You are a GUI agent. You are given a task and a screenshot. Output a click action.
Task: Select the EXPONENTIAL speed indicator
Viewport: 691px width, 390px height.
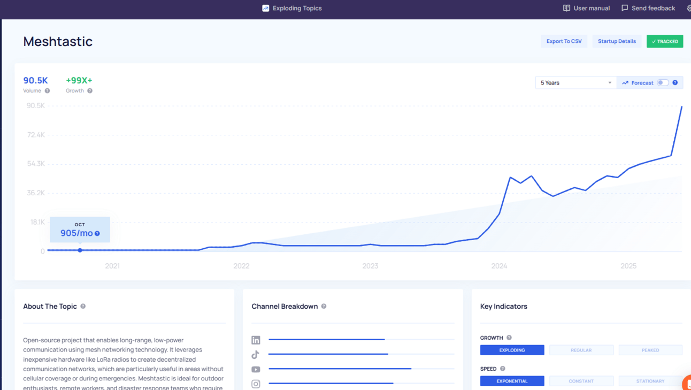pyautogui.click(x=512, y=381)
